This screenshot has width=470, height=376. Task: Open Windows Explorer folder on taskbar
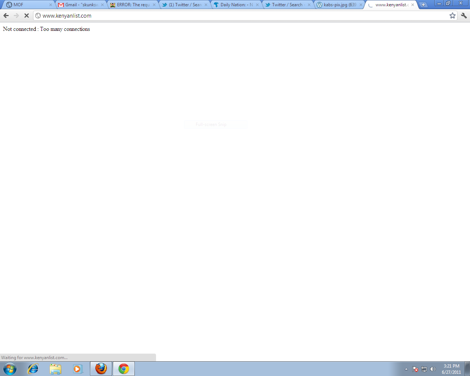pyautogui.click(x=55, y=369)
